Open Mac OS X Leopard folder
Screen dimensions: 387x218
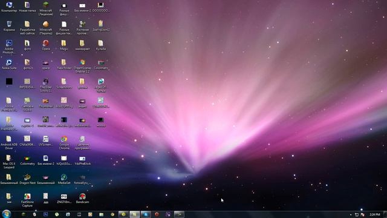click(9, 162)
